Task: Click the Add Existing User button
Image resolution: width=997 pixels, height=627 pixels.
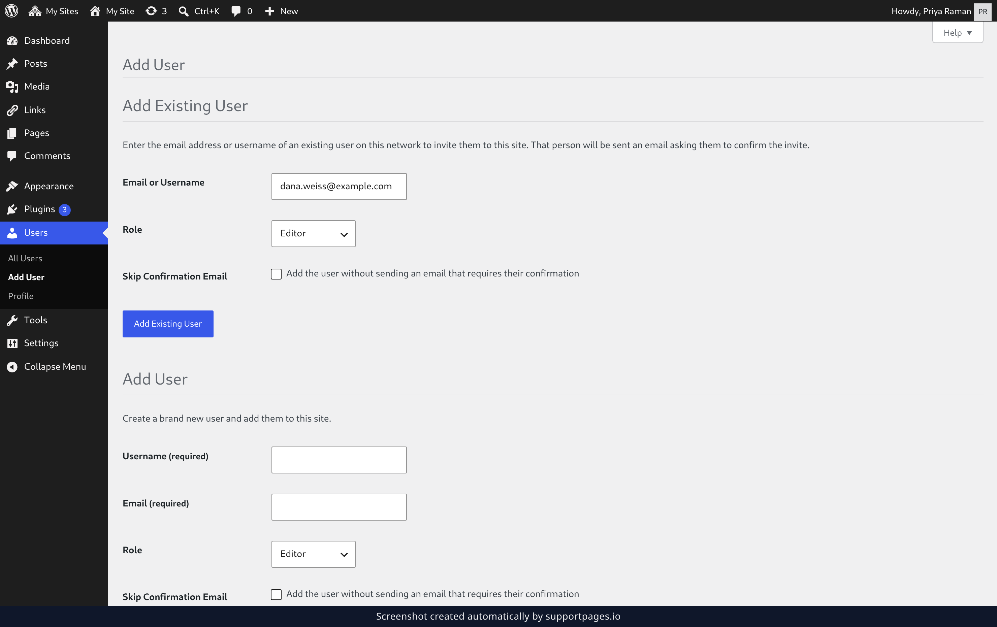Action: point(168,323)
